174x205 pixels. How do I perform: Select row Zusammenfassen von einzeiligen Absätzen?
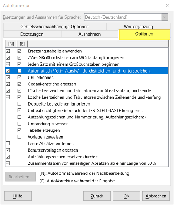[92, 163]
